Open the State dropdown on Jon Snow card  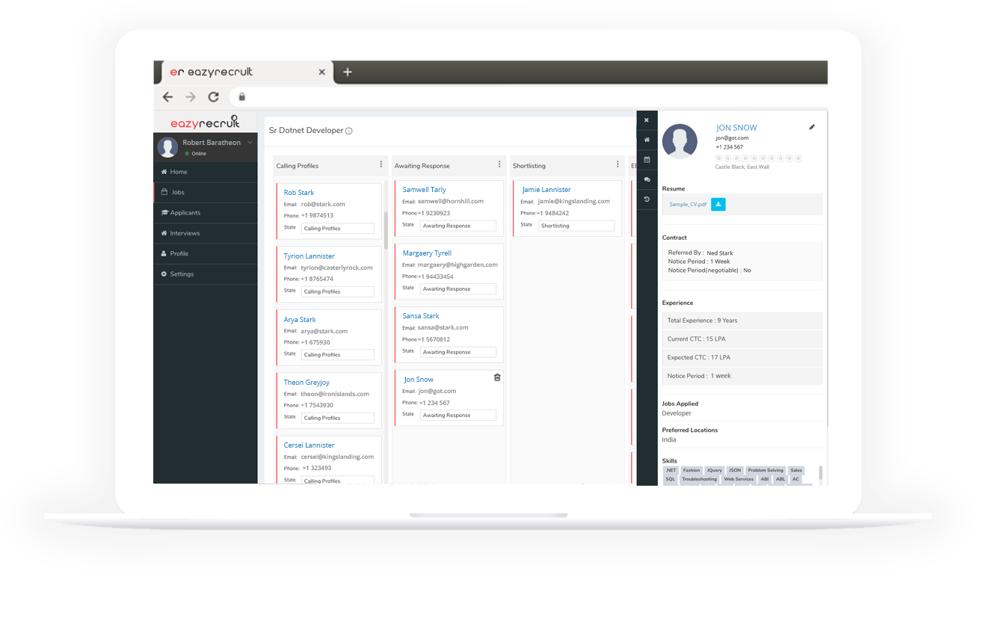click(458, 415)
